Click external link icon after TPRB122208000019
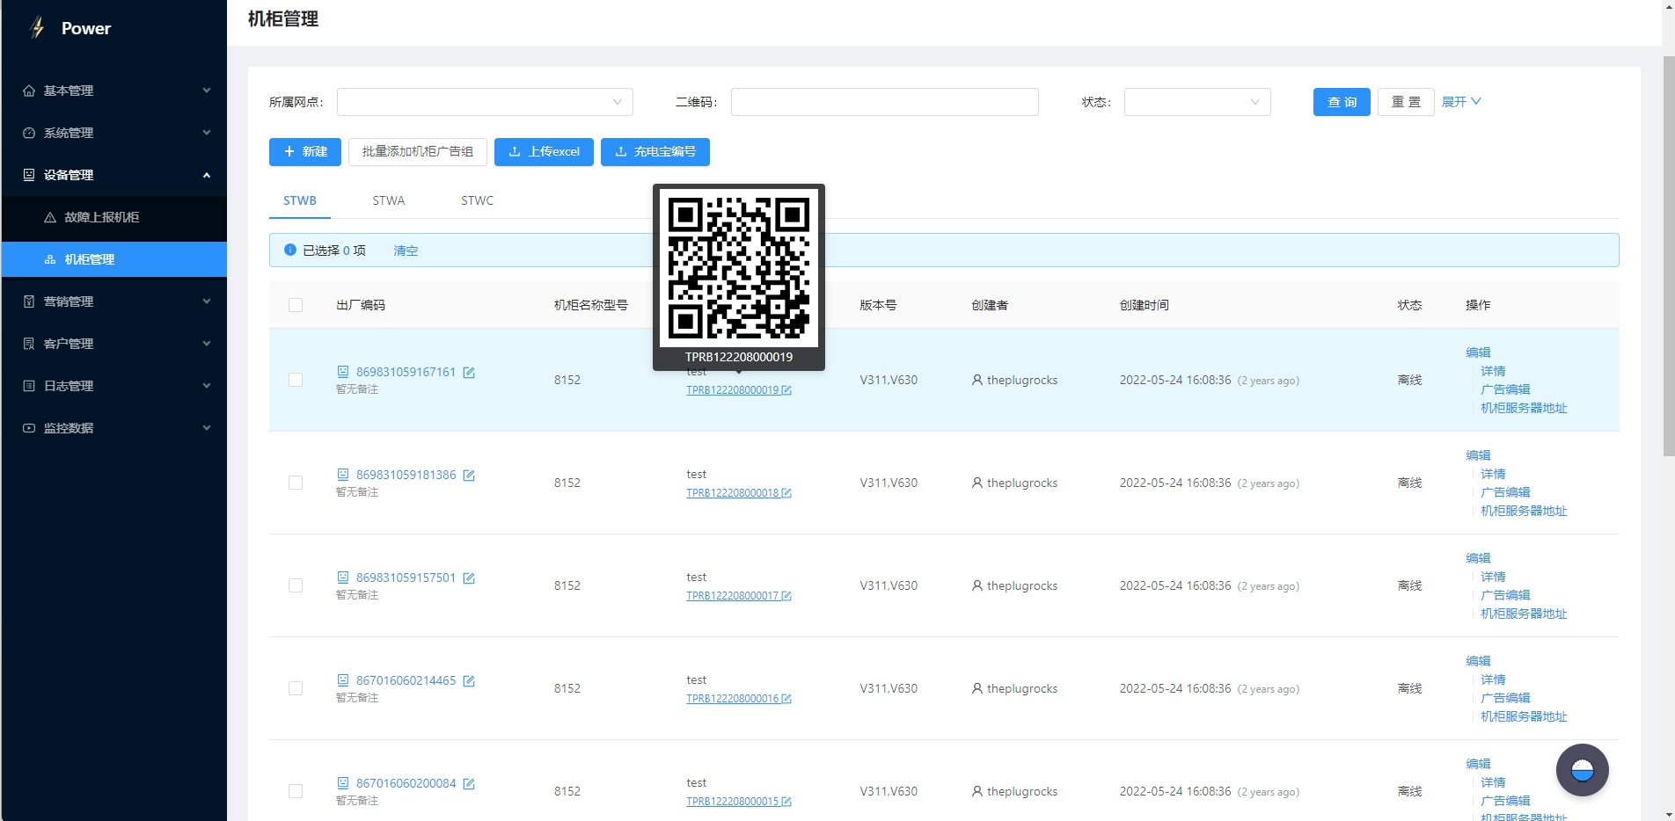1675x821 pixels. coord(786,390)
